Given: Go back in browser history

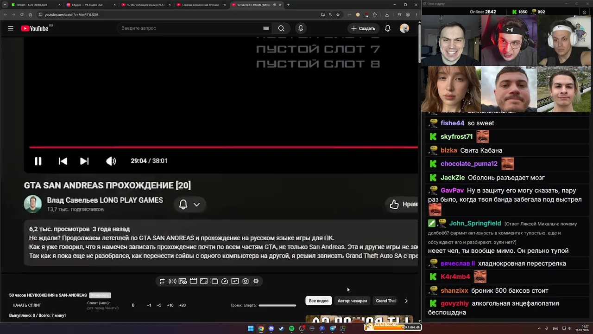Looking at the screenshot, I should coord(5,14).
